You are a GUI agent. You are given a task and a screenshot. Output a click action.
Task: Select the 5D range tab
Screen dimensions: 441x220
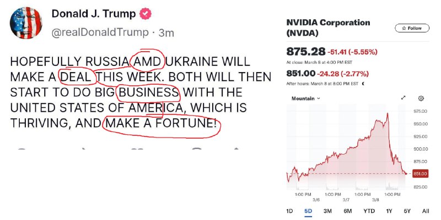308,211
